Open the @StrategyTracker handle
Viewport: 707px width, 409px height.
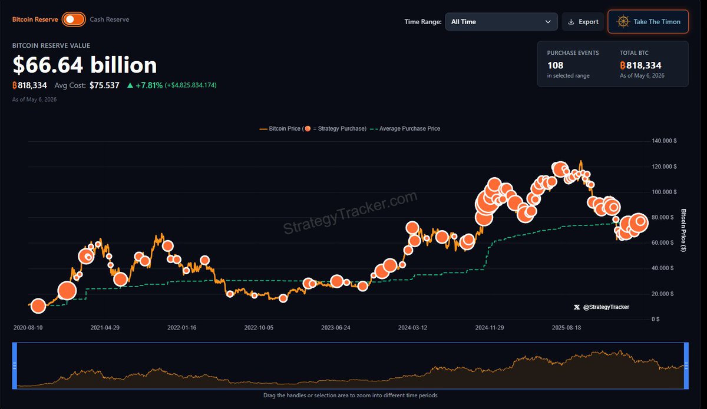(606, 307)
